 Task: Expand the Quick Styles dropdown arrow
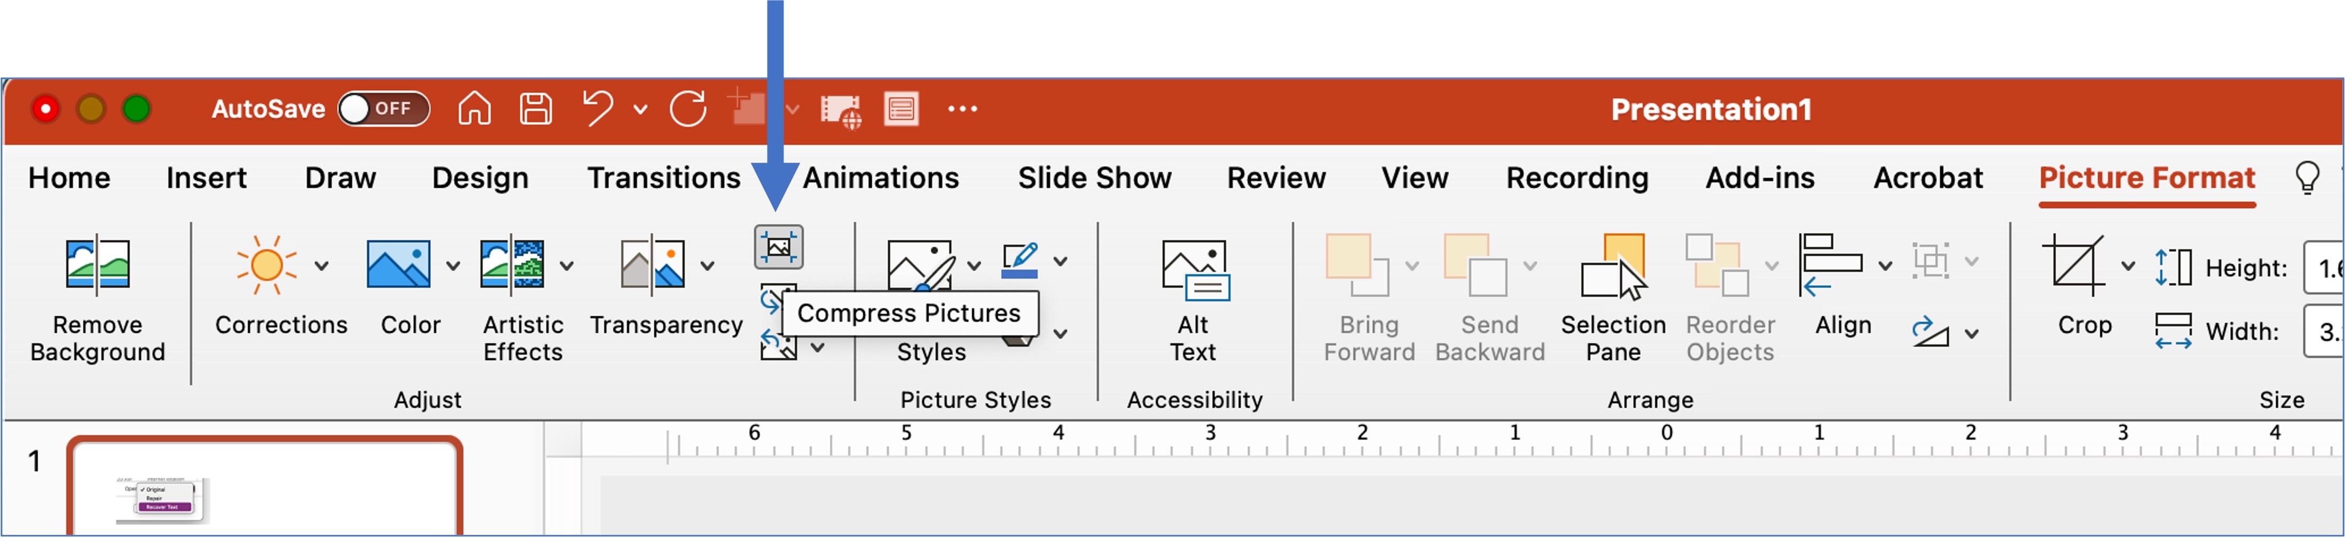(x=974, y=266)
